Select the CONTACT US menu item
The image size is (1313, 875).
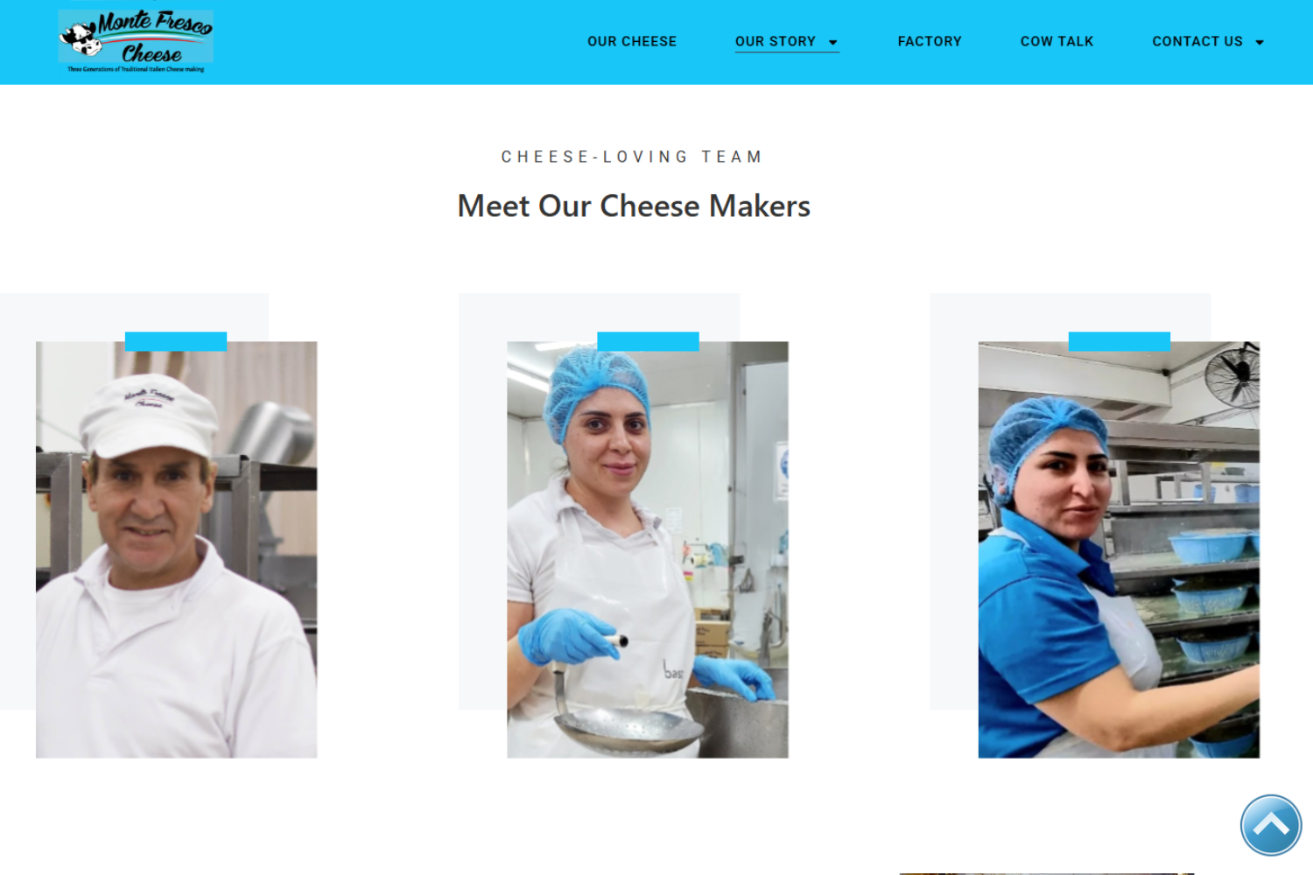tap(1197, 41)
